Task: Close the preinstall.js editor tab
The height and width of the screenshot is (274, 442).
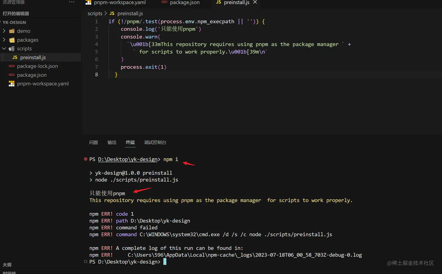Action: pos(255,2)
